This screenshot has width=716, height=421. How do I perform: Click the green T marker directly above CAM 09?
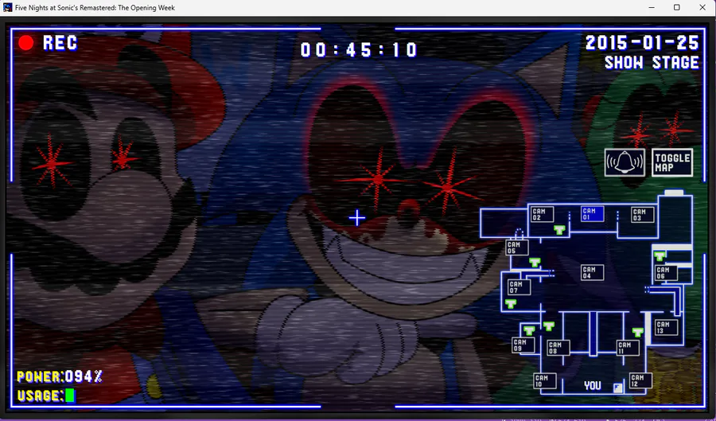529,329
